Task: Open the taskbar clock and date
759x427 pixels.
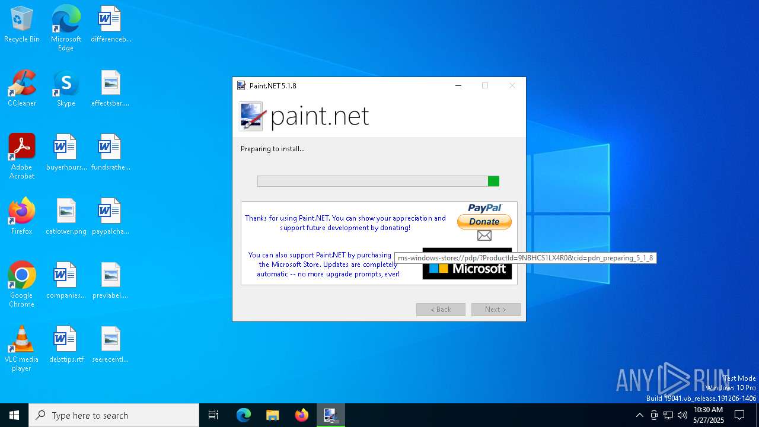Action: coord(709,415)
